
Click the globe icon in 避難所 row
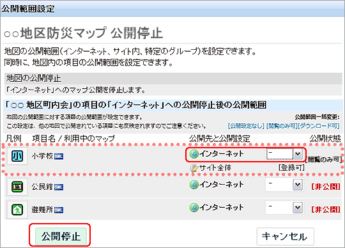pos(194,207)
